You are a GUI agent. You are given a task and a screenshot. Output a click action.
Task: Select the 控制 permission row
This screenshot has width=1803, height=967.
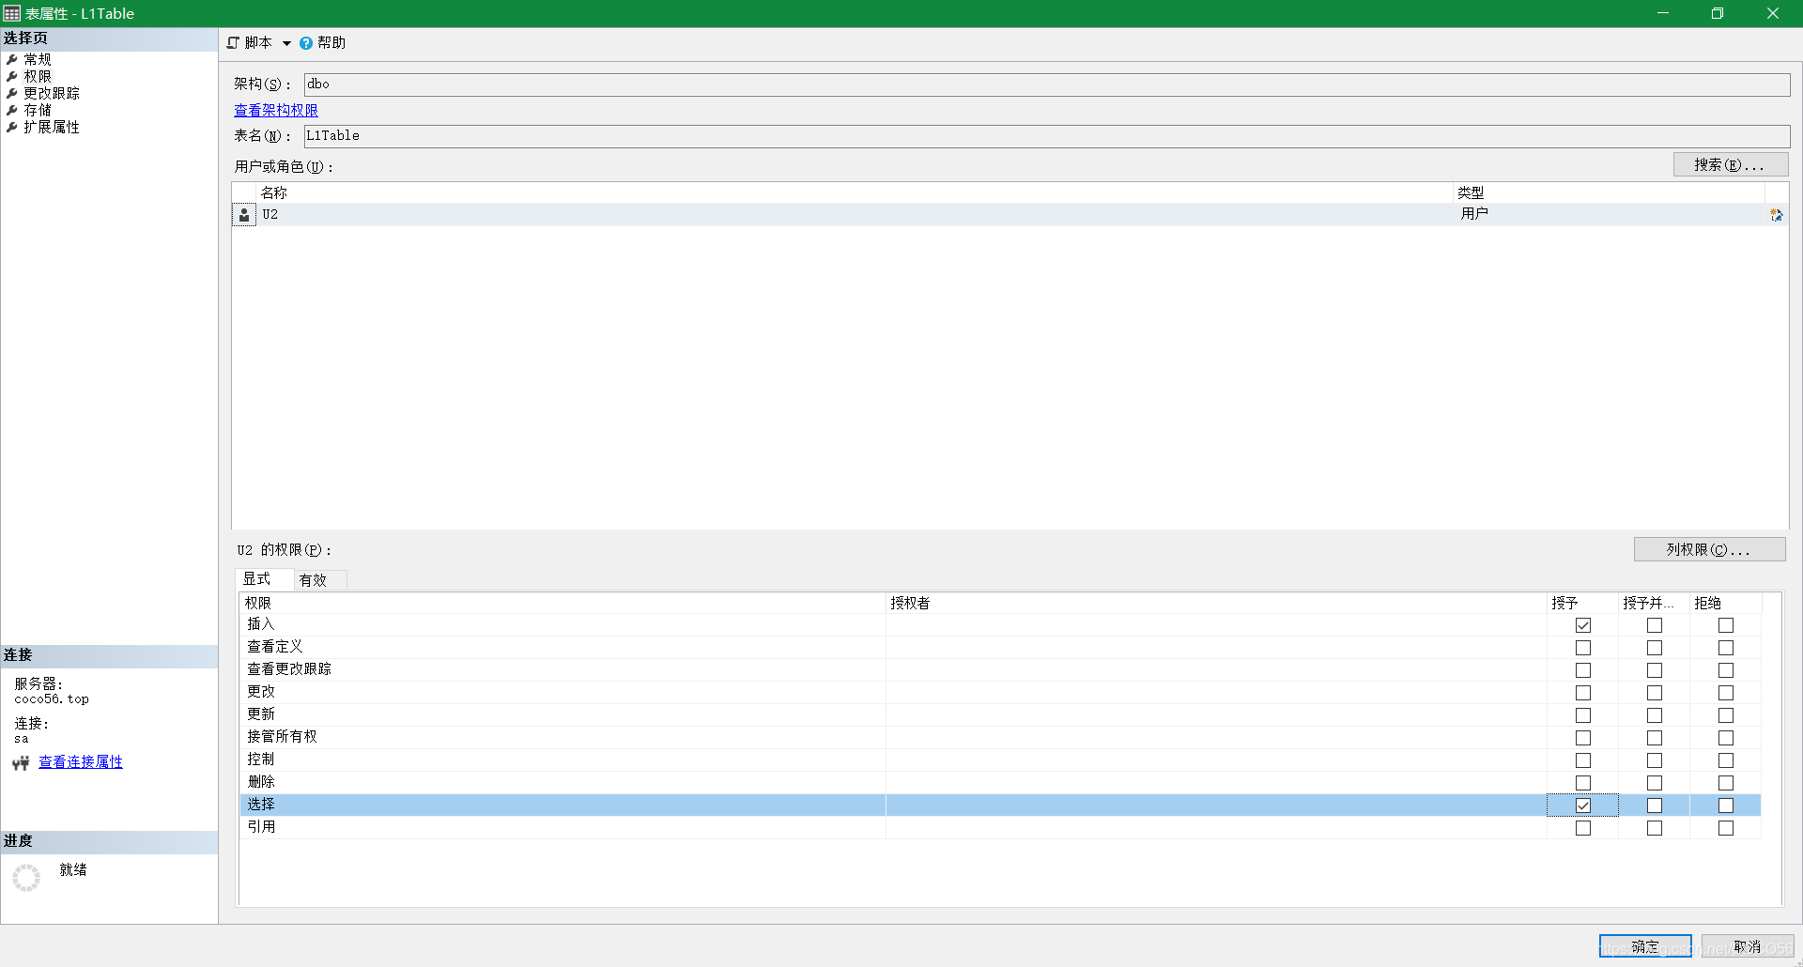click(1000, 760)
